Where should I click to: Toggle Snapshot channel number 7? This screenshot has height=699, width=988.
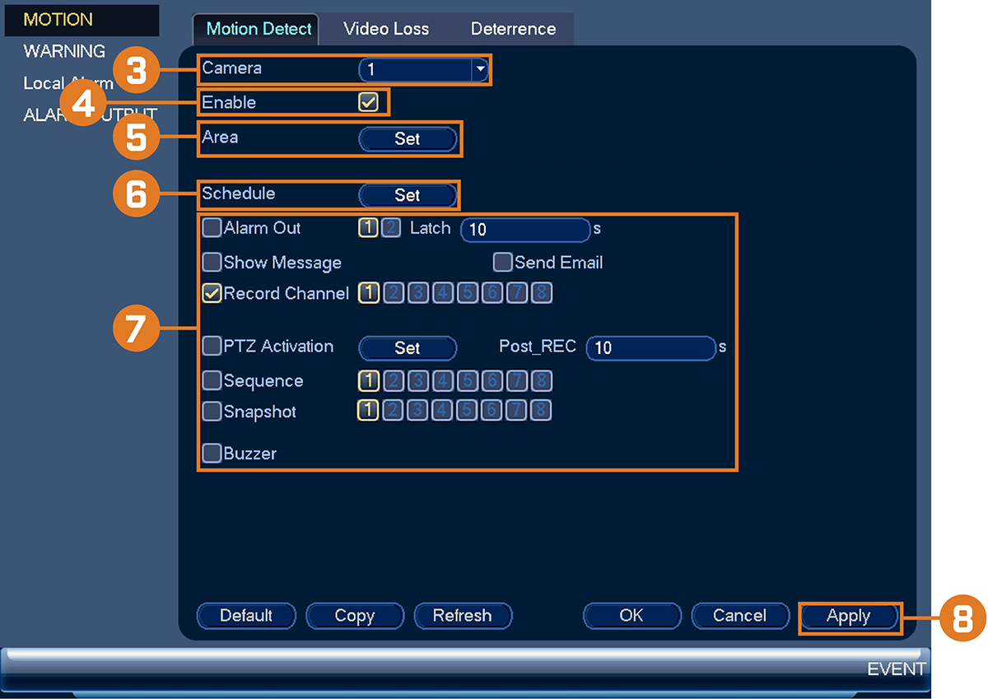tap(516, 411)
